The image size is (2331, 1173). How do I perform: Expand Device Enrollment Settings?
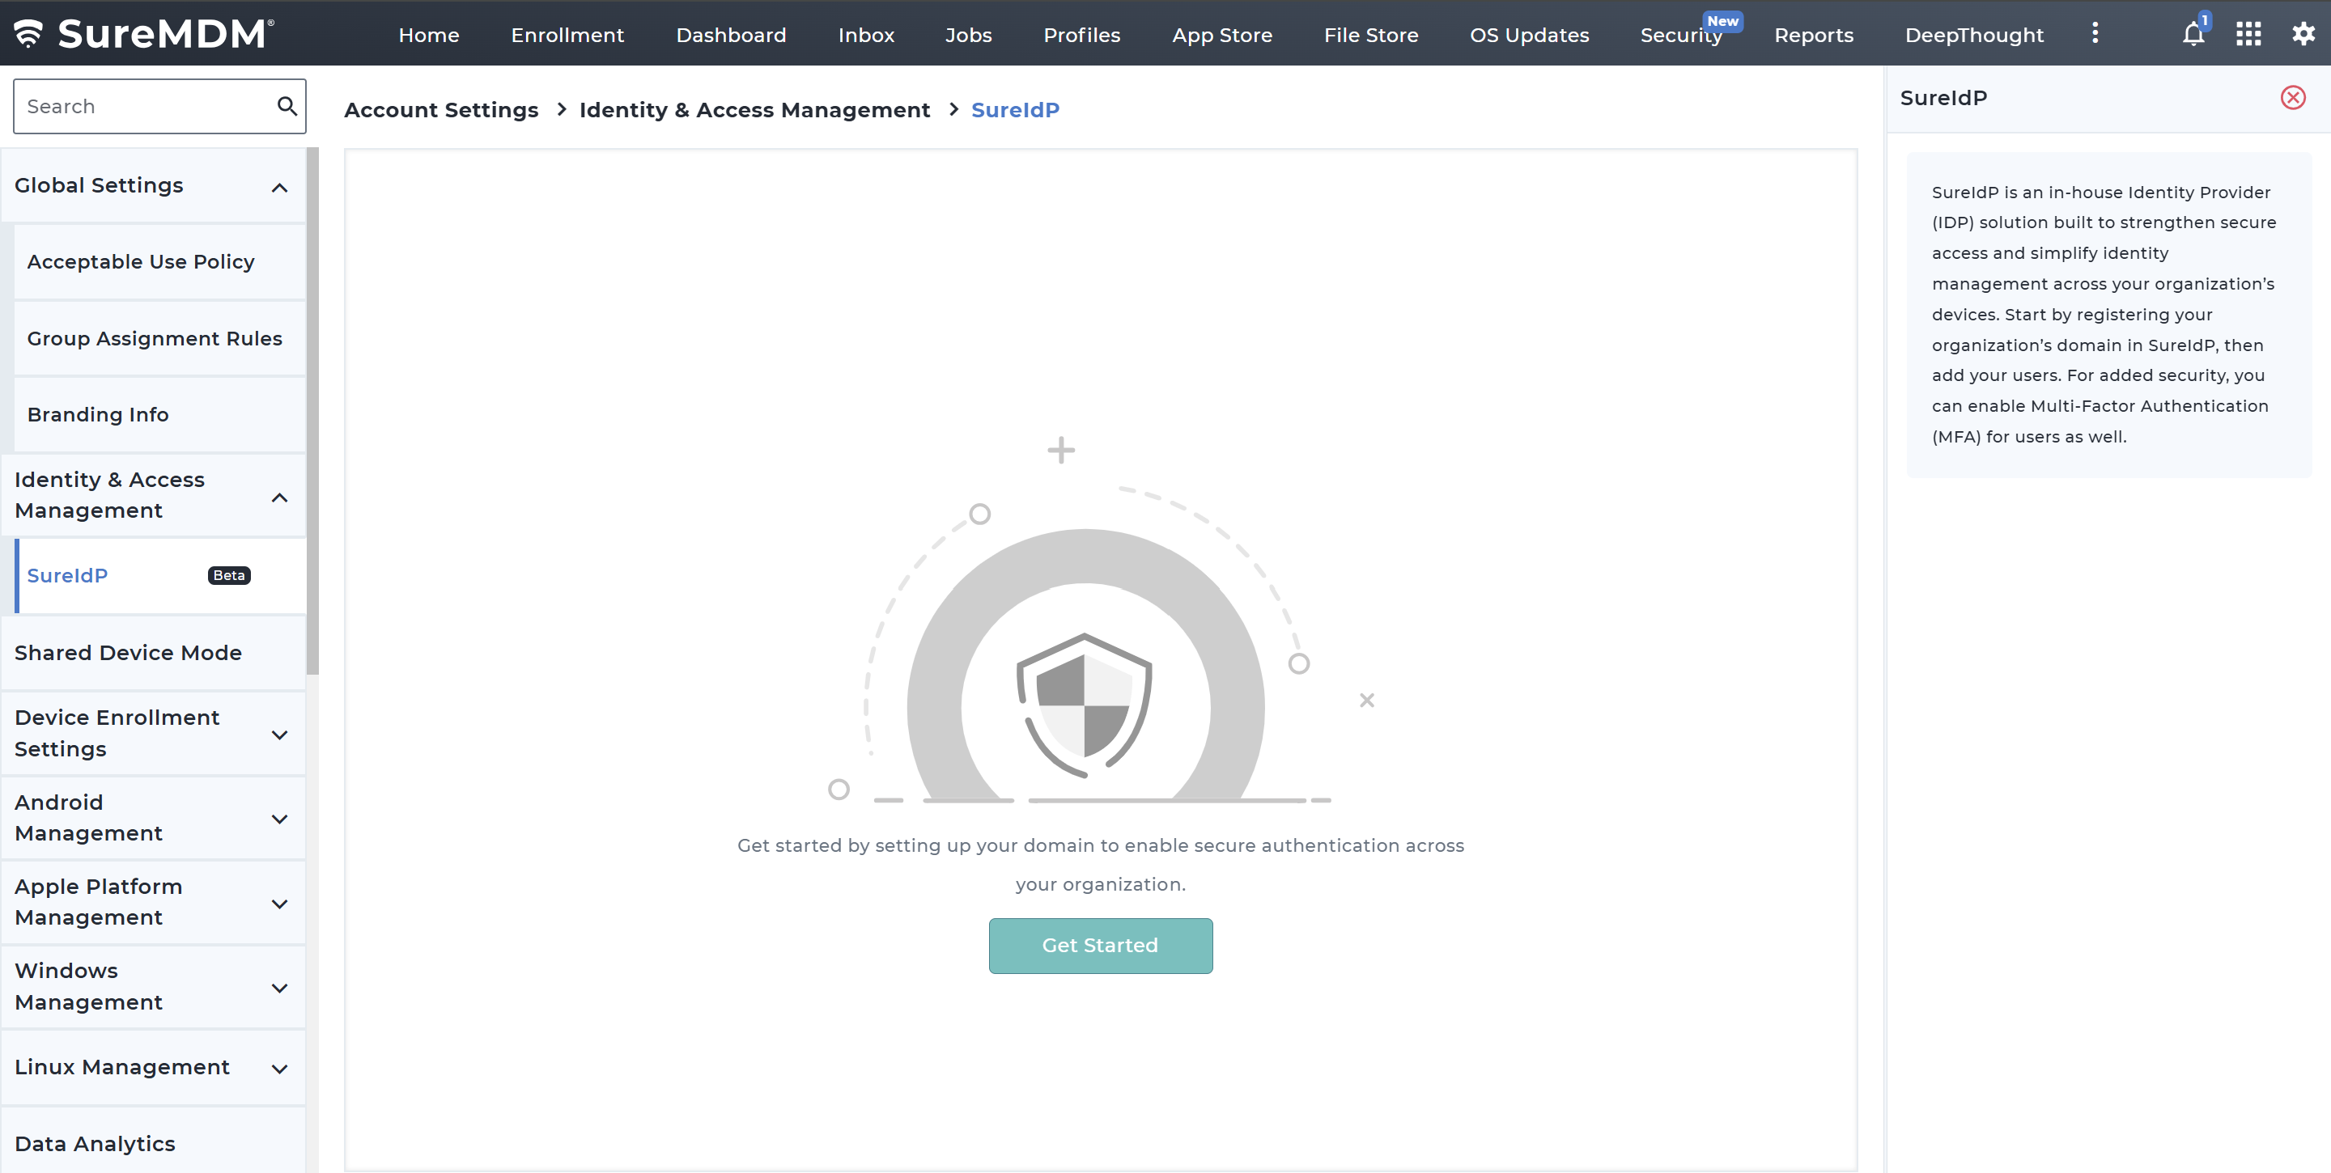coord(279,735)
